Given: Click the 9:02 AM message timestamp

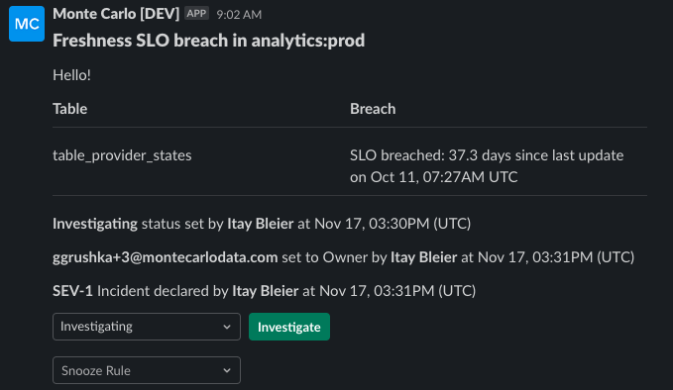Looking at the screenshot, I should pyautogui.click(x=239, y=15).
